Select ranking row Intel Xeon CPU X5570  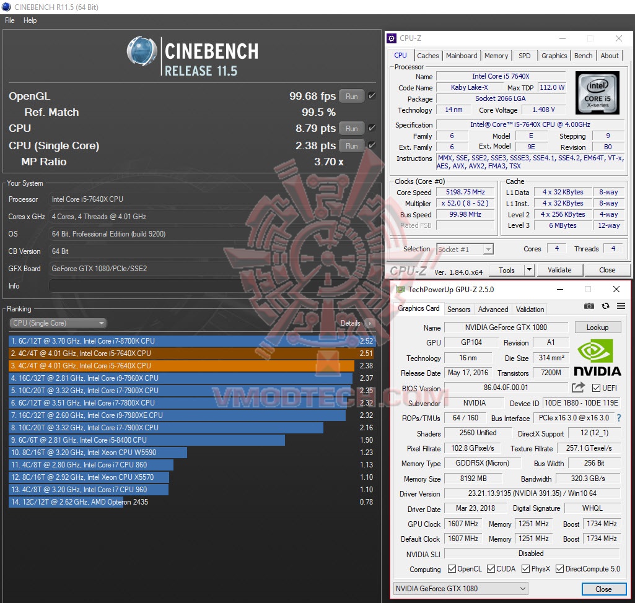click(x=193, y=477)
